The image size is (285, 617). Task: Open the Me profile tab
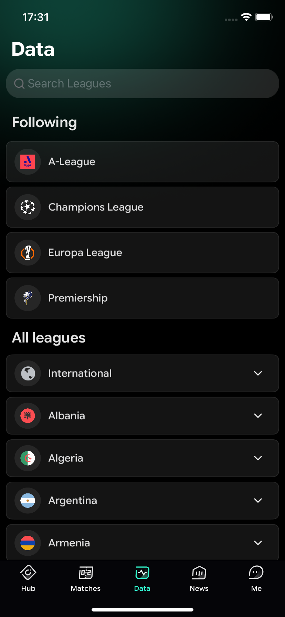[256, 578]
